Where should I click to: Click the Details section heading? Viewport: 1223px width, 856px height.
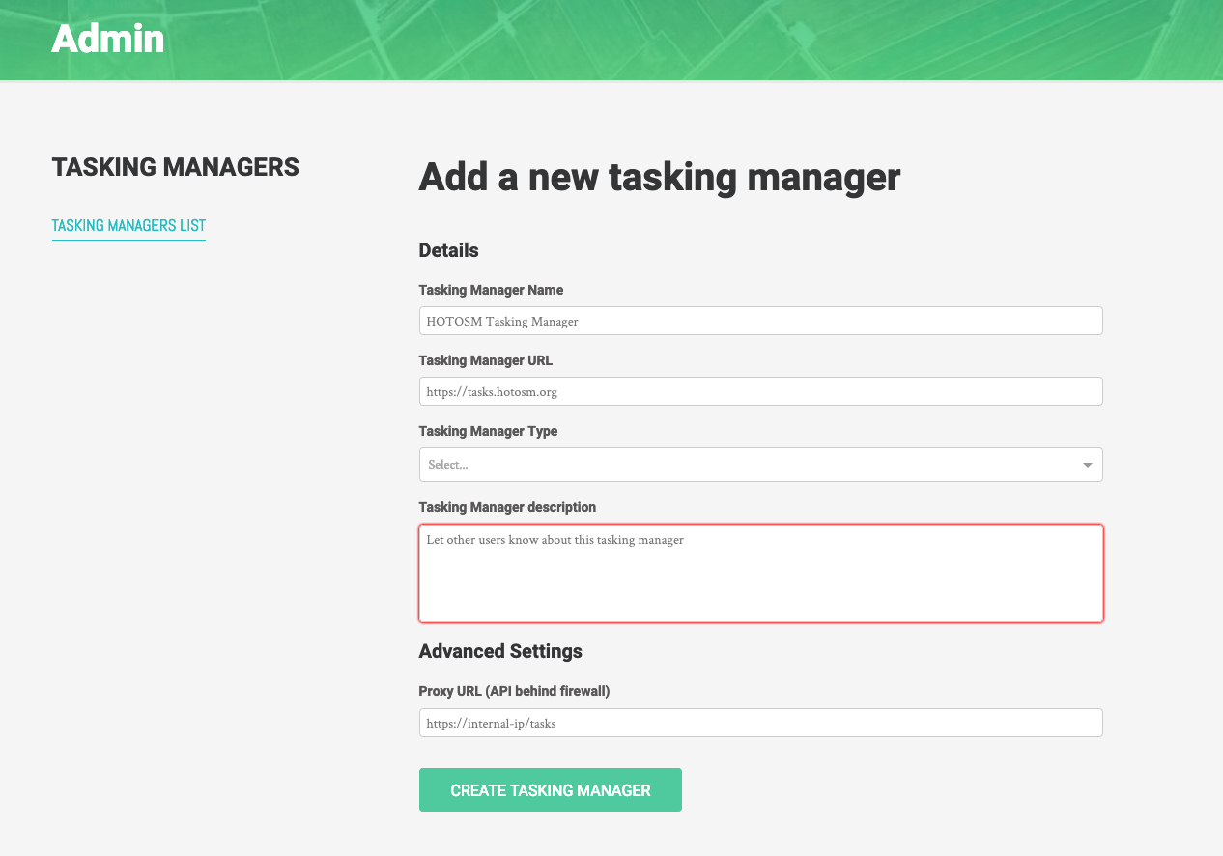pyautogui.click(x=449, y=250)
